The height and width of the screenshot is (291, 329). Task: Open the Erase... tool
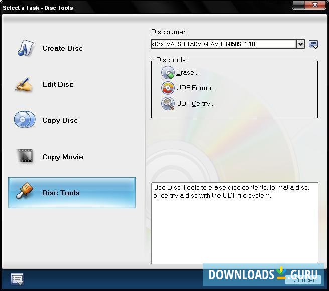pos(187,73)
